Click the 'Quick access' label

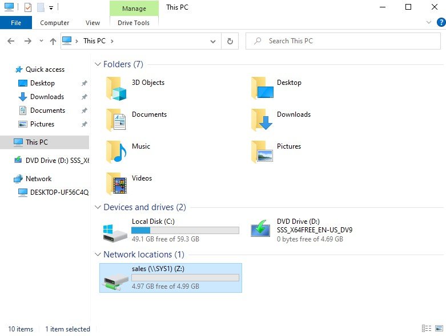[x=45, y=69]
